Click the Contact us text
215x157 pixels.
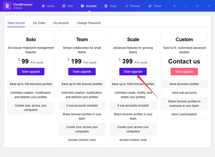184,61
